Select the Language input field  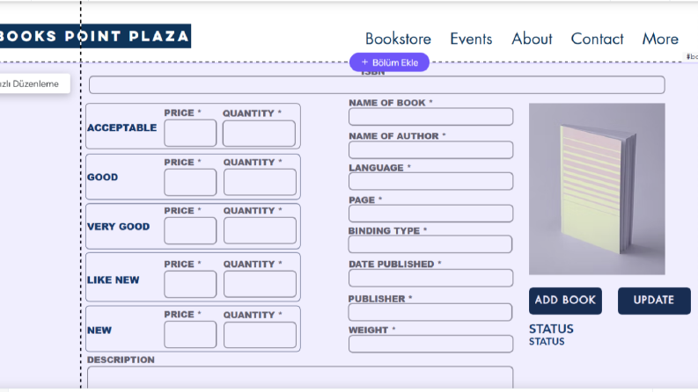pos(431,181)
